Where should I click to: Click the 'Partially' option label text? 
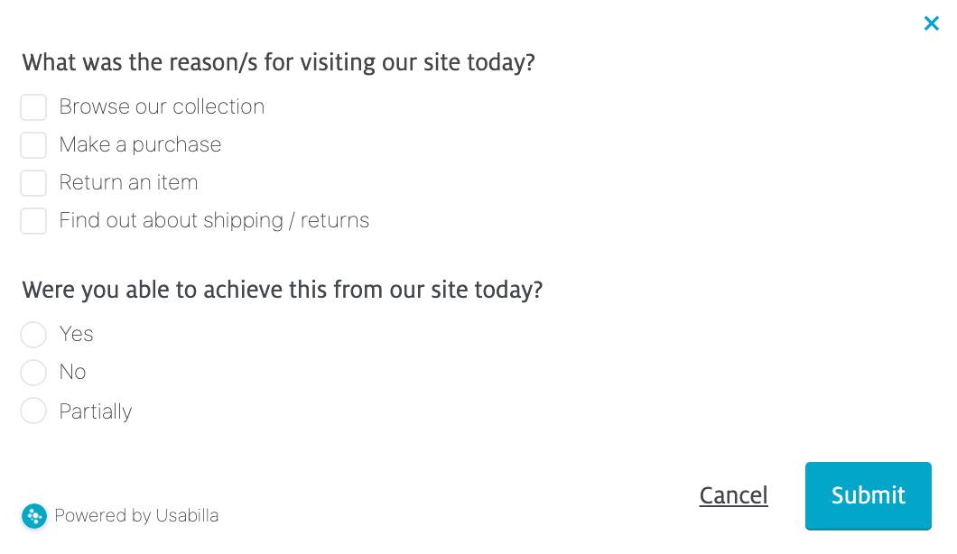coord(96,411)
